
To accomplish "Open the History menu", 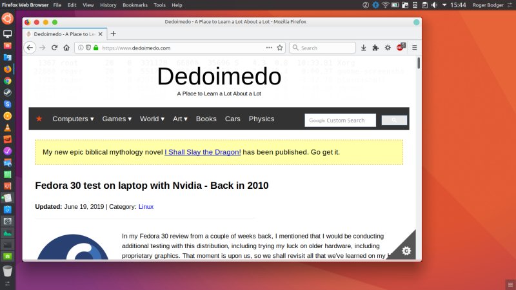I will (108, 5).
